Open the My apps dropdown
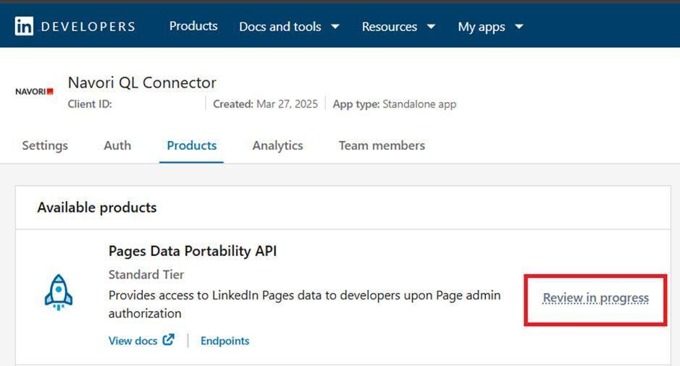 coord(491,27)
